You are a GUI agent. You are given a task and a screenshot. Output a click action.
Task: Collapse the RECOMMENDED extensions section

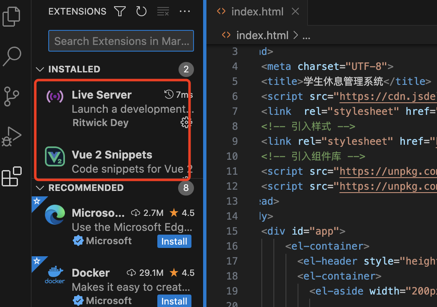pyautogui.click(x=40, y=188)
